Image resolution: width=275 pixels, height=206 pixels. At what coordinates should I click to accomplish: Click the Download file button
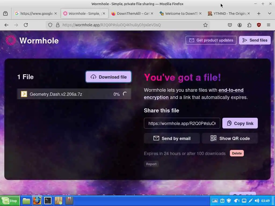[108, 77]
